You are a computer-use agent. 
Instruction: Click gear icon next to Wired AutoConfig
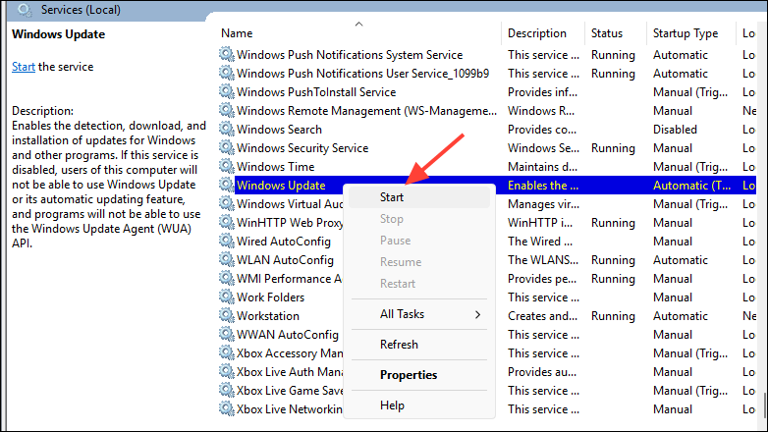(226, 241)
